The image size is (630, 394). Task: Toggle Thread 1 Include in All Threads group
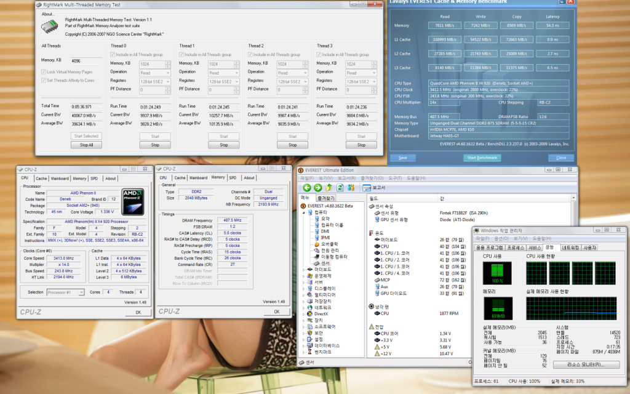[181, 55]
